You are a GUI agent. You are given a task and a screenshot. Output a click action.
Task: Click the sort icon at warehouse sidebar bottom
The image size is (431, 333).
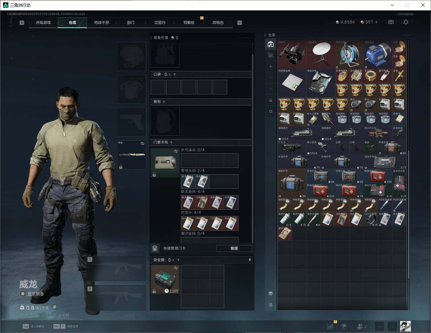(x=271, y=305)
